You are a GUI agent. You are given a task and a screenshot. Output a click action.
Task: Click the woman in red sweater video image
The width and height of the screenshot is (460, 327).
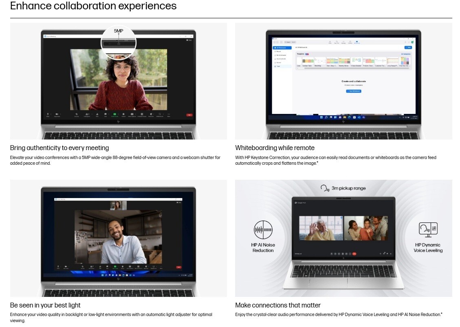(x=119, y=80)
